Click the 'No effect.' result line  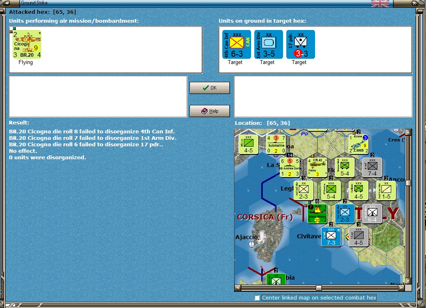pos(23,151)
